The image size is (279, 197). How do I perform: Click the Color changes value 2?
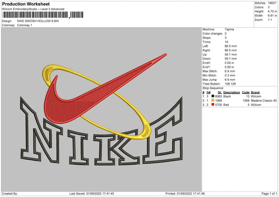226,33
